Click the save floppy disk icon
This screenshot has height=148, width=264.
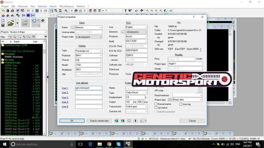click(3, 25)
